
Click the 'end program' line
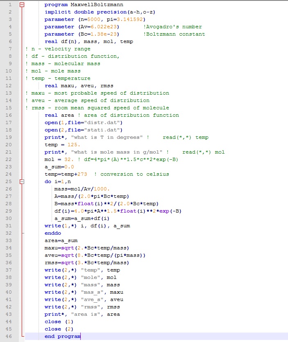pos(63,336)
